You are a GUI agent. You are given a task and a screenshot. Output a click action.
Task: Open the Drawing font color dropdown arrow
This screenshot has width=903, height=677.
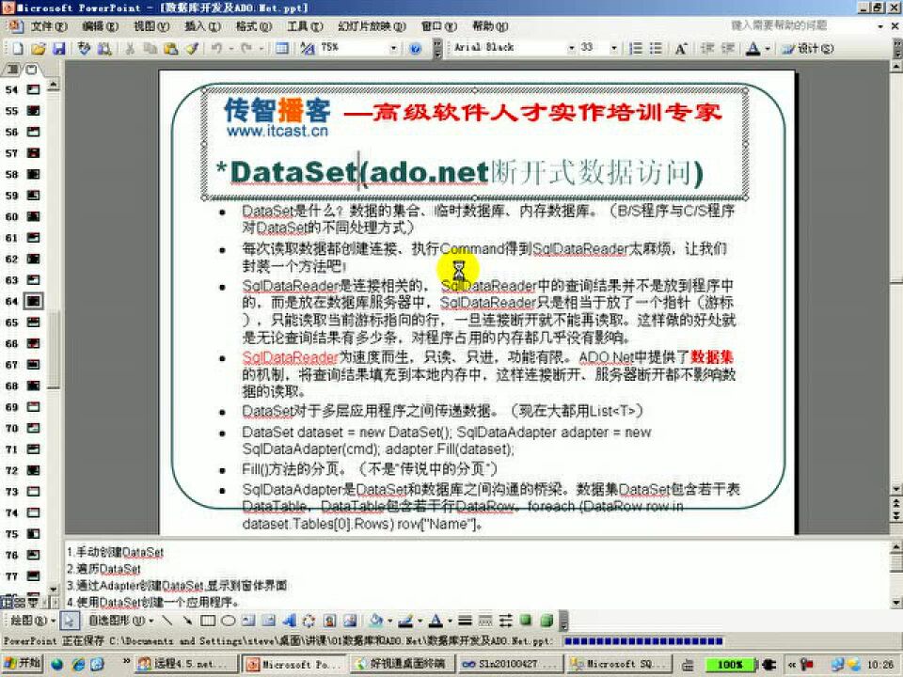pyautogui.click(x=450, y=620)
